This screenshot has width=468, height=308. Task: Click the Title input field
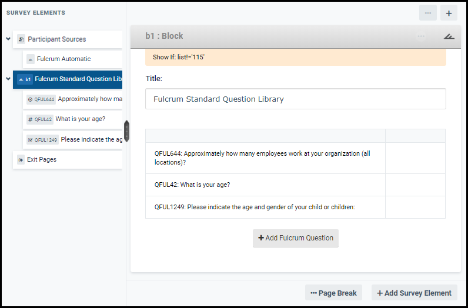tap(296, 99)
